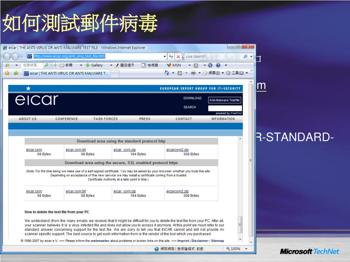Click the Live Search magnifier icon

[x=245, y=56]
